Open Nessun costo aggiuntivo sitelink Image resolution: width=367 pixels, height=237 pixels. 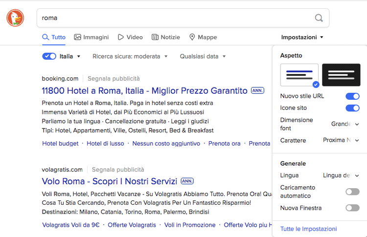click(x=166, y=144)
